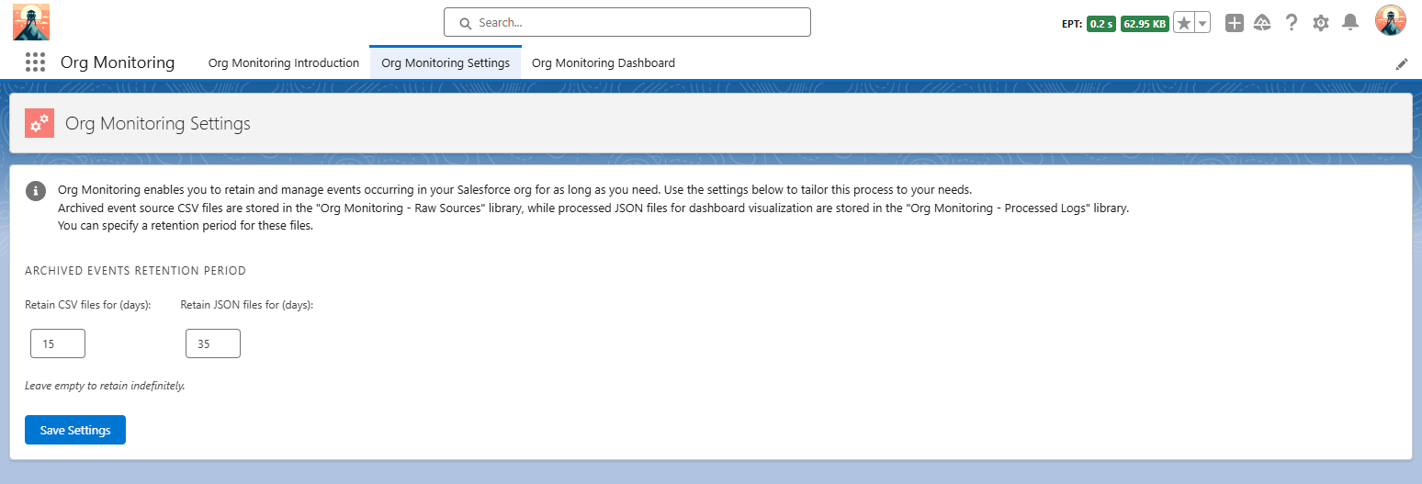Screen dimensions: 1422x484
Task: Click the pencil edit navigation icon
Action: [x=1402, y=63]
